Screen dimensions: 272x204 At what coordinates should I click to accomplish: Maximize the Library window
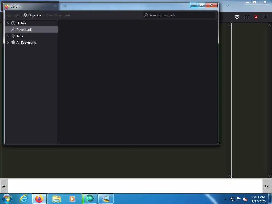(201, 6)
